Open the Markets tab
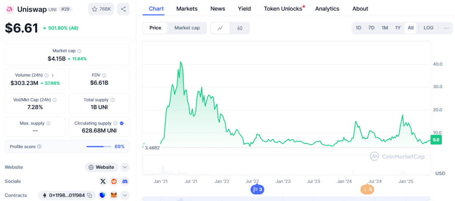Screen dimensions: 455x201 coord(187,9)
